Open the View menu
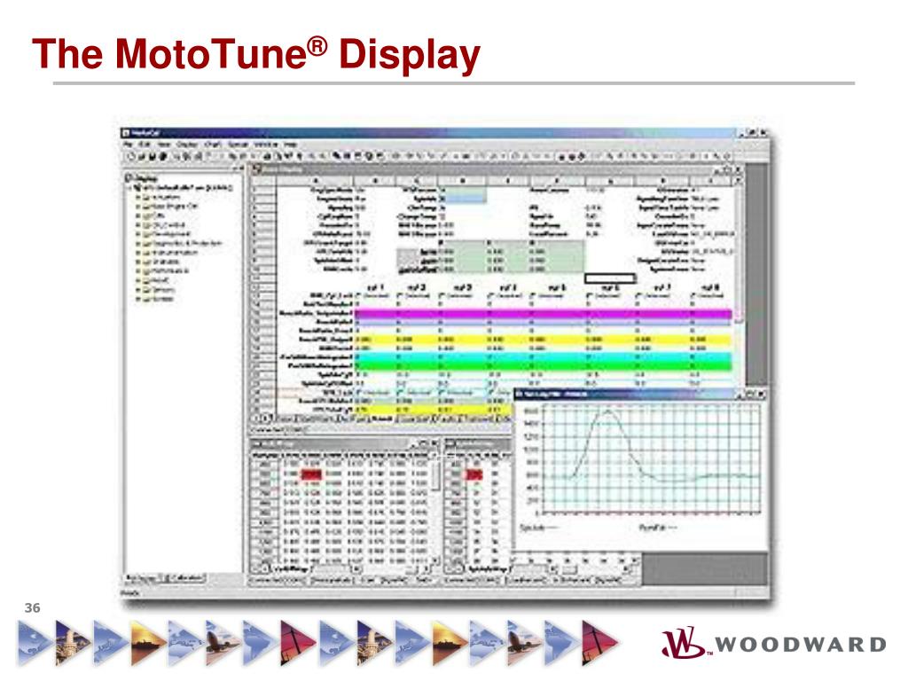Image resolution: width=908 pixels, height=681 pixels. coord(164,145)
